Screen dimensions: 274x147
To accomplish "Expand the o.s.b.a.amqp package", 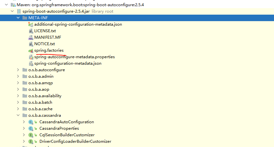I will point(18,83).
